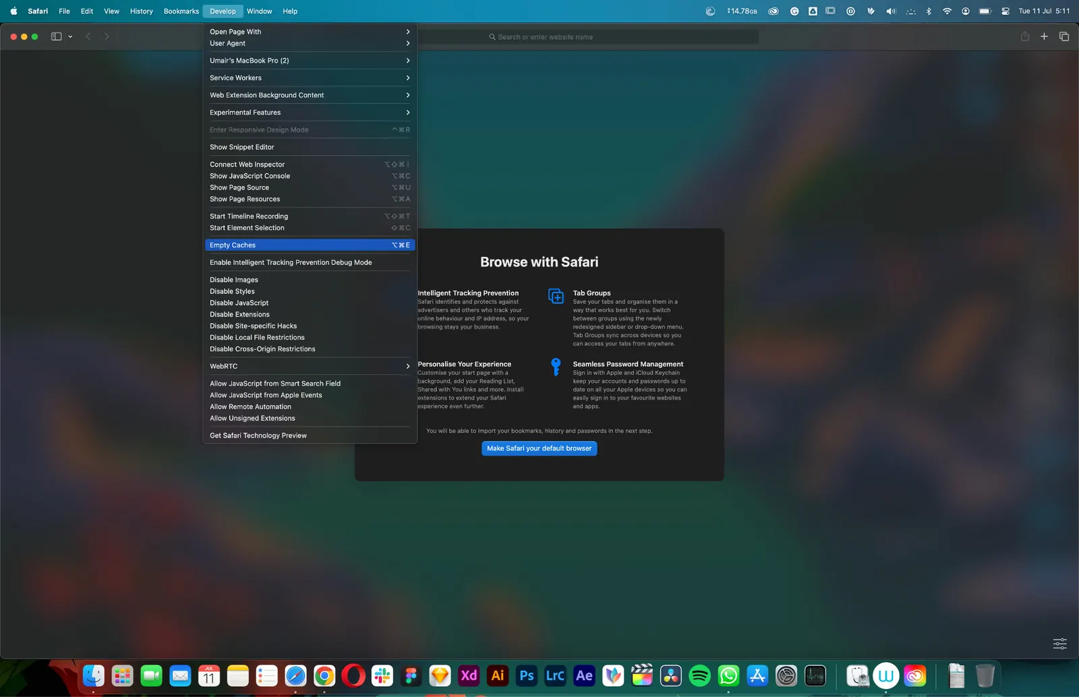Expand the WebRTC submenu
Image resolution: width=1079 pixels, height=697 pixels.
click(x=310, y=367)
